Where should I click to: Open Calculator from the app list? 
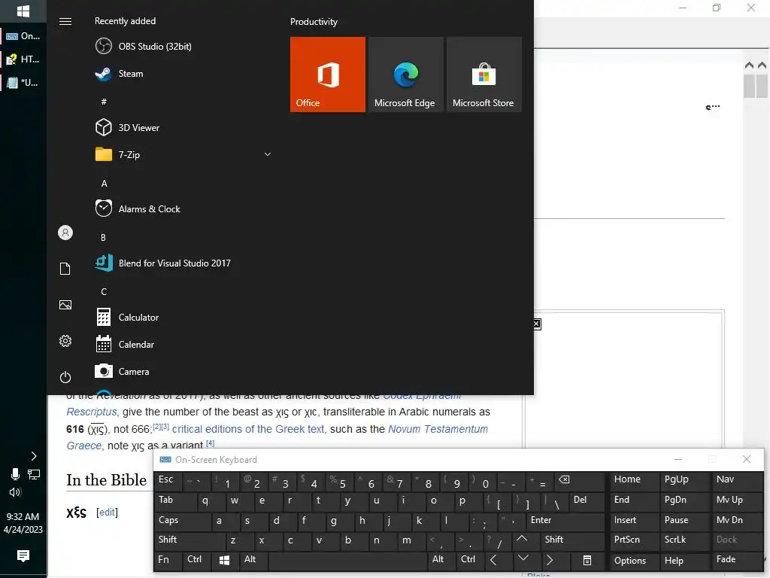point(127,318)
